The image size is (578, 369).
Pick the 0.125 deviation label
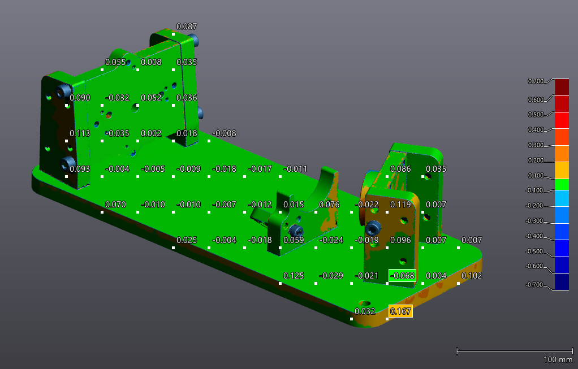point(294,276)
